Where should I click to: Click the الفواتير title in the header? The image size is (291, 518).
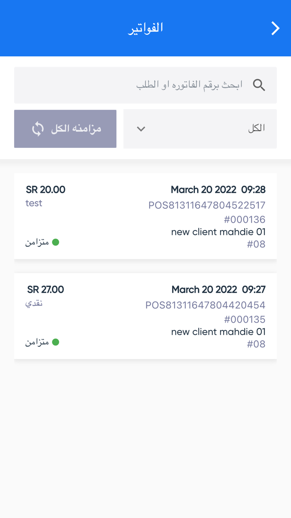coord(145,27)
